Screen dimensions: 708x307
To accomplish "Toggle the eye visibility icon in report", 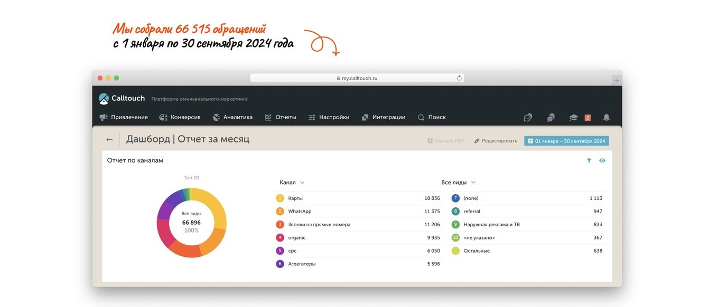I will [x=602, y=160].
